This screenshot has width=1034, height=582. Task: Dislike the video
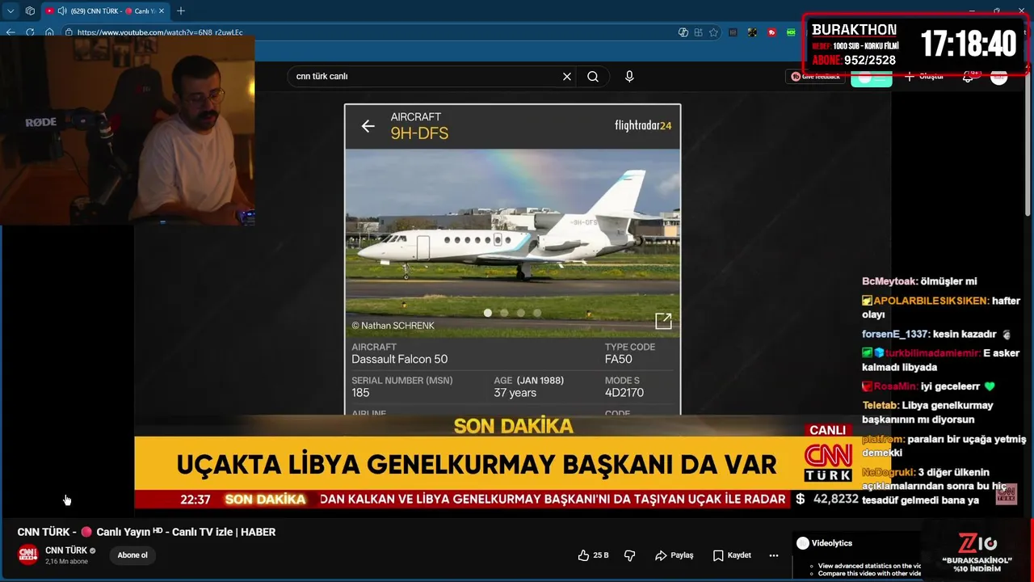pos(630,555)
